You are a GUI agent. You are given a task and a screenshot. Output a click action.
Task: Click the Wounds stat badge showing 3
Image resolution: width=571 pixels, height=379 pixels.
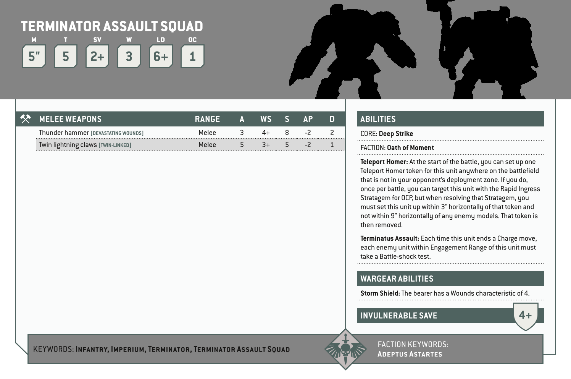click(x=129, y=56)
